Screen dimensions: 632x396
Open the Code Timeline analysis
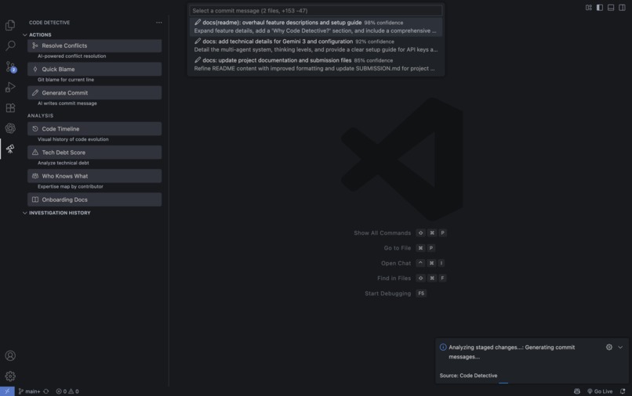coord(94,129)
